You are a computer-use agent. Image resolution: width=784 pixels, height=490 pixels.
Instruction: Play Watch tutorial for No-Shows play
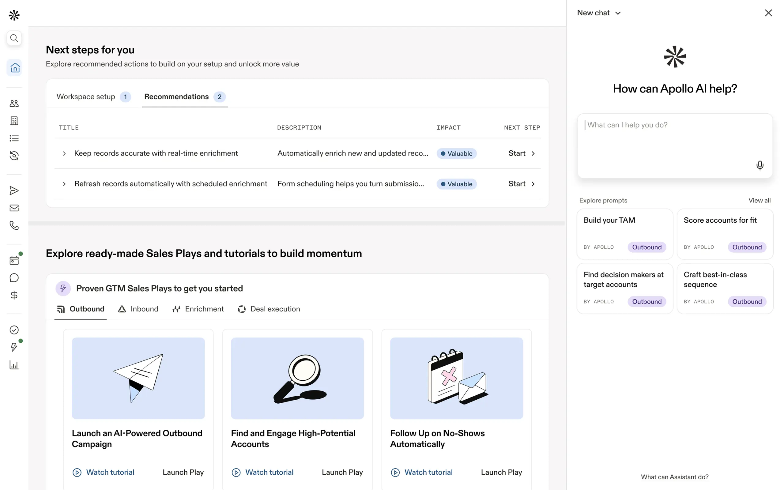coord(421,473)
